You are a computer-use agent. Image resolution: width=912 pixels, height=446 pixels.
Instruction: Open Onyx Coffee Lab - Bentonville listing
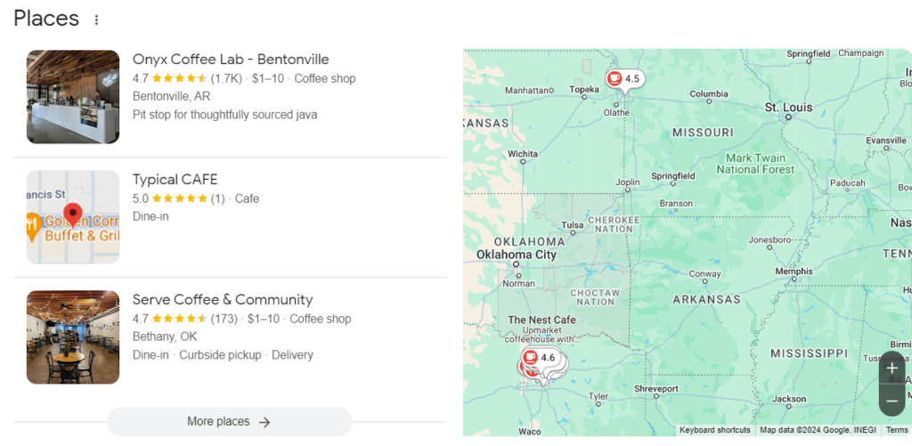231,60
